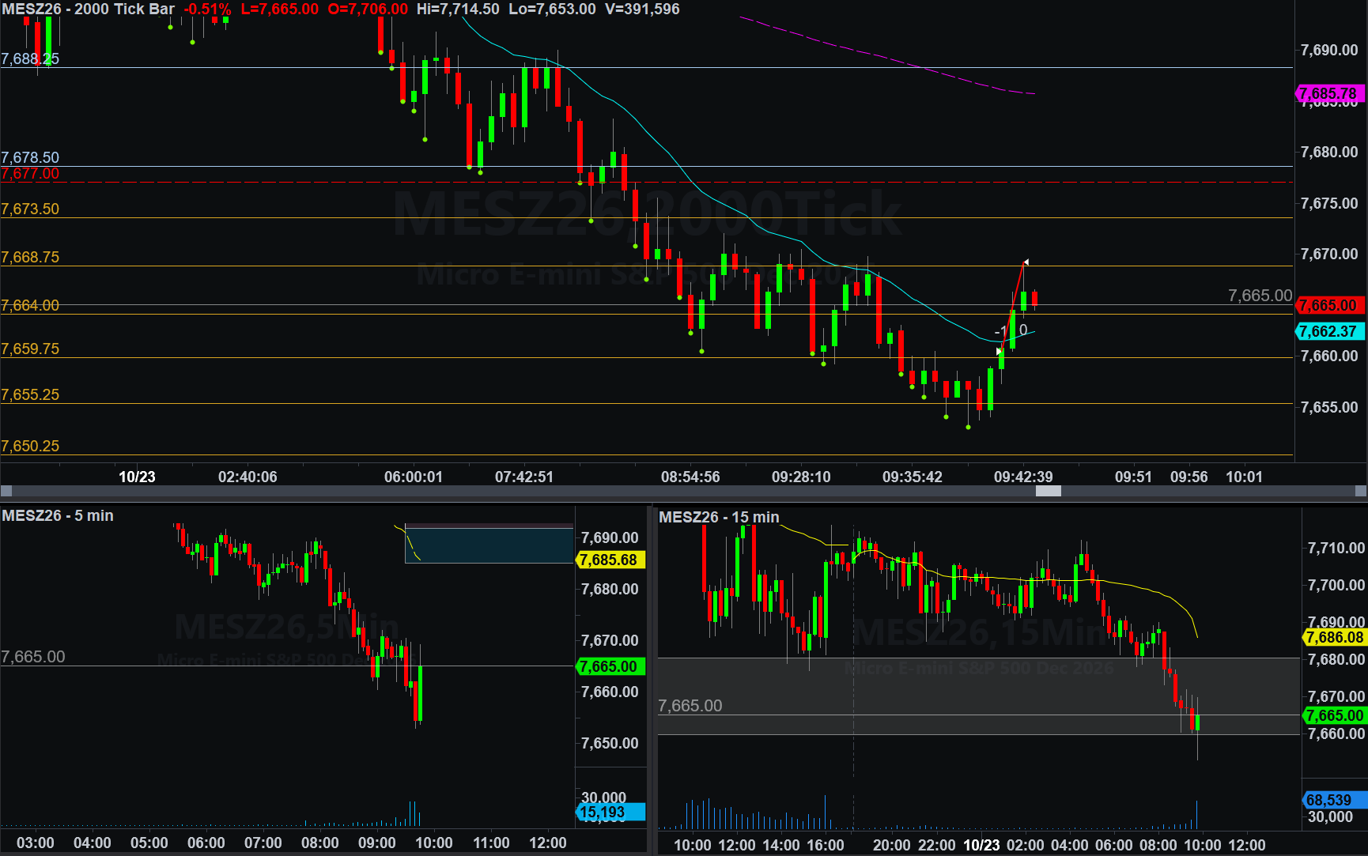The width and height of the screenshot is (1368, 856).
Task: Click the Hi=7,714.50 header value
Action: click(458, 9)
